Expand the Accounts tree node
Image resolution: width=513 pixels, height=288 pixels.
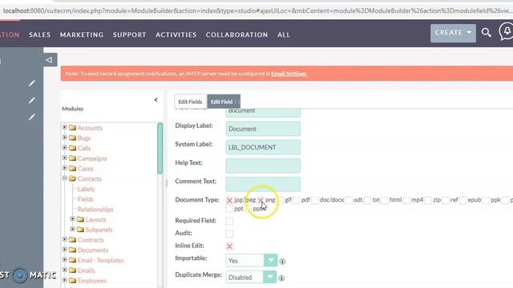pyautogui.click(x=64, y=127)
